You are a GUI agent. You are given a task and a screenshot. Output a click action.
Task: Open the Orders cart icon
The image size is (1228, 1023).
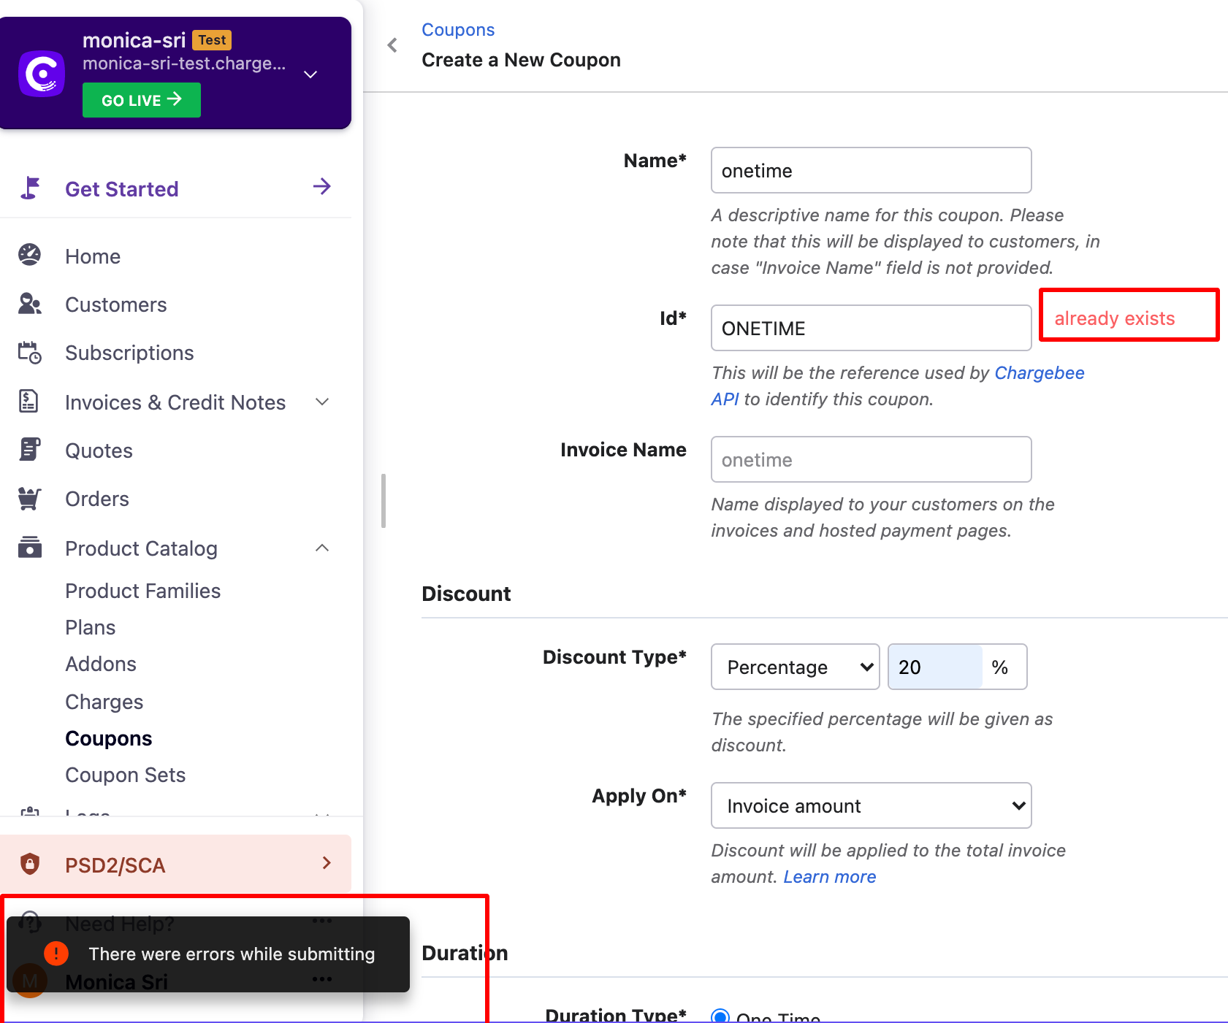pos(29,498)
